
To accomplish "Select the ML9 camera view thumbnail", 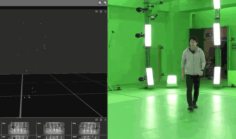I will pos(54,137).
